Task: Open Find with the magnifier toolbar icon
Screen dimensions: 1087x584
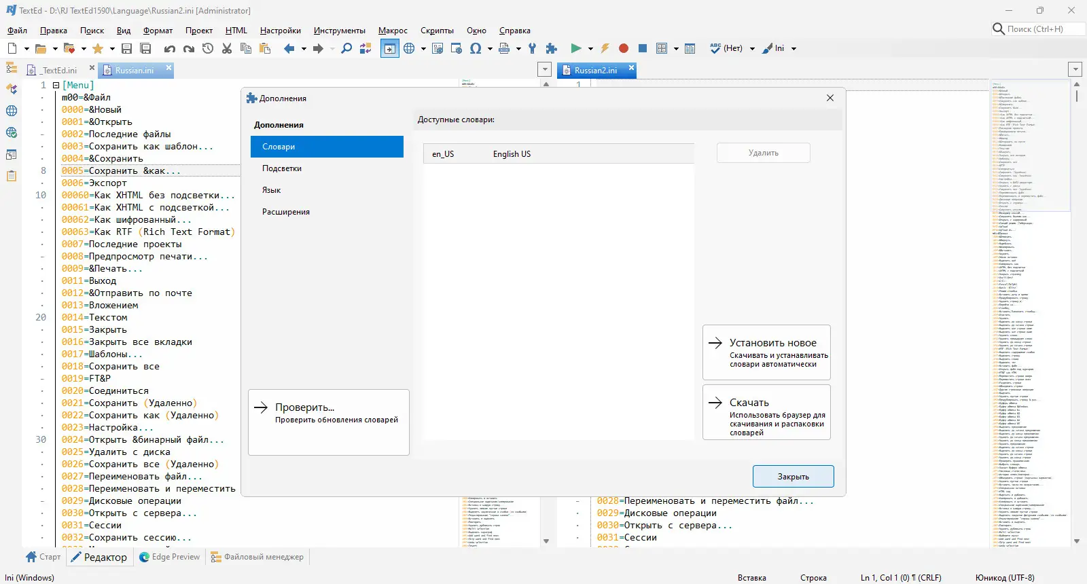Action: 346,48
